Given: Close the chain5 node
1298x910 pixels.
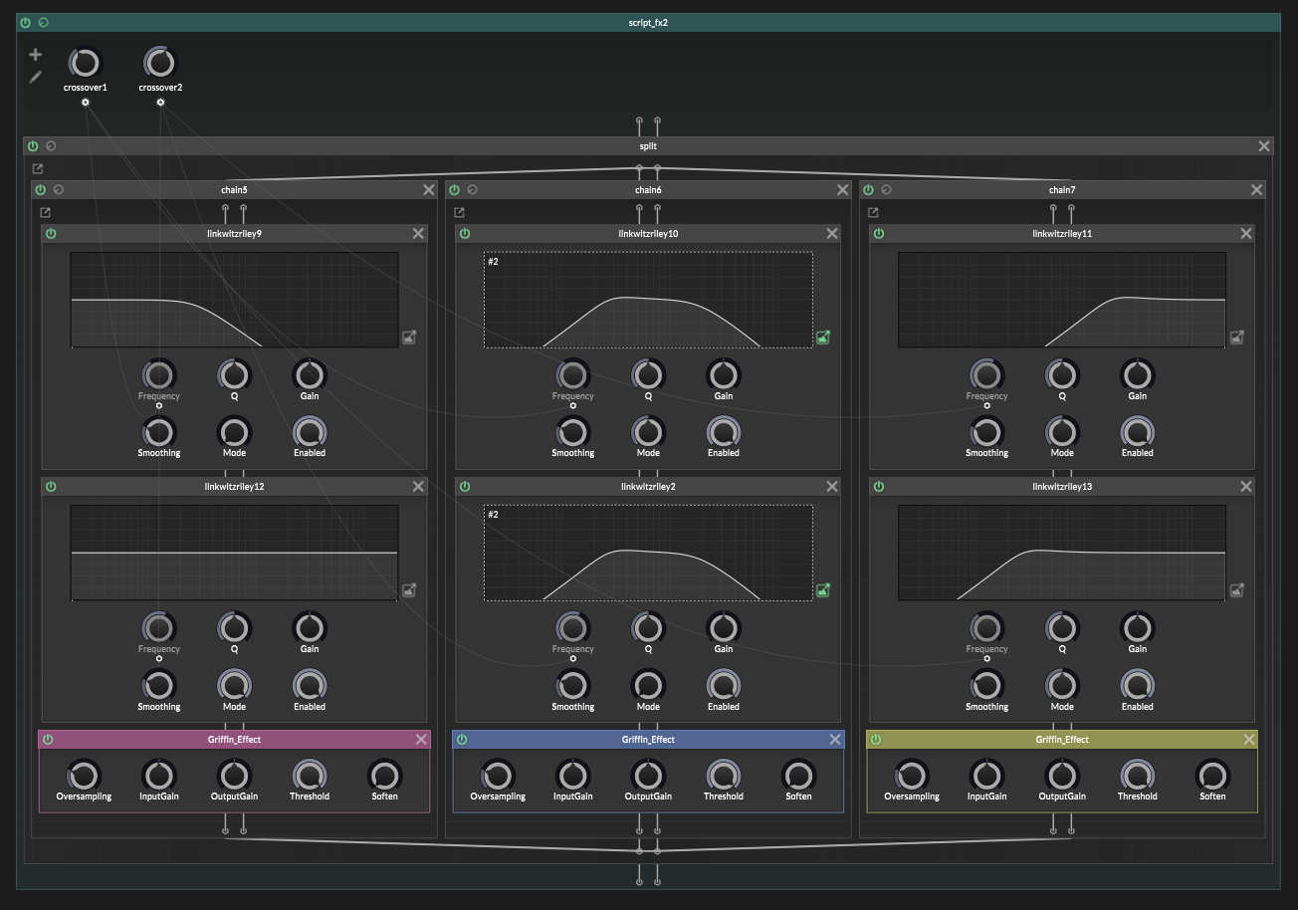Looking at the screenshot, I should 429,189.
